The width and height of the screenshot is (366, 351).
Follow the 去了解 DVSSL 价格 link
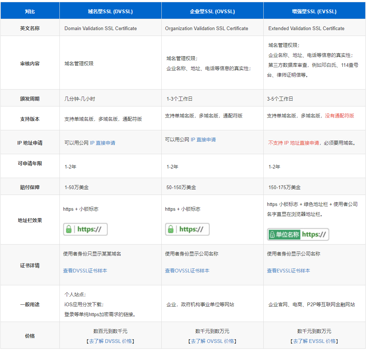tap(110, 341)
